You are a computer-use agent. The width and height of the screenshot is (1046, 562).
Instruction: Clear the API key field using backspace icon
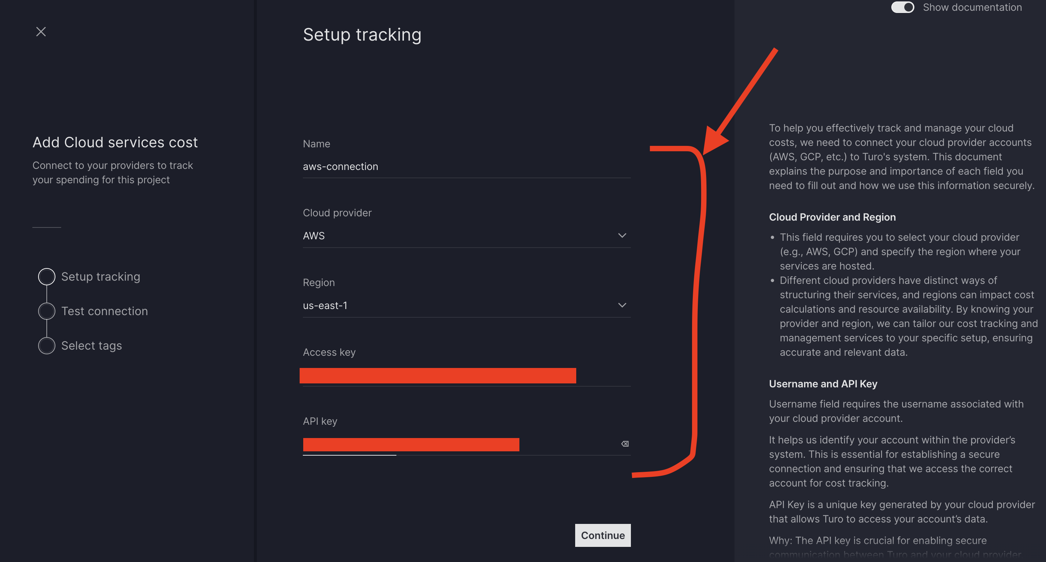(x=624, y=443)
